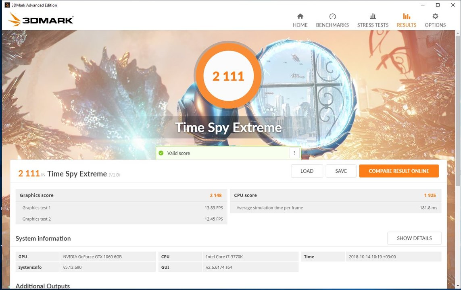Click the (V1.0) version label
Viewport: 461px width, 290px height.
pos(115,175)
